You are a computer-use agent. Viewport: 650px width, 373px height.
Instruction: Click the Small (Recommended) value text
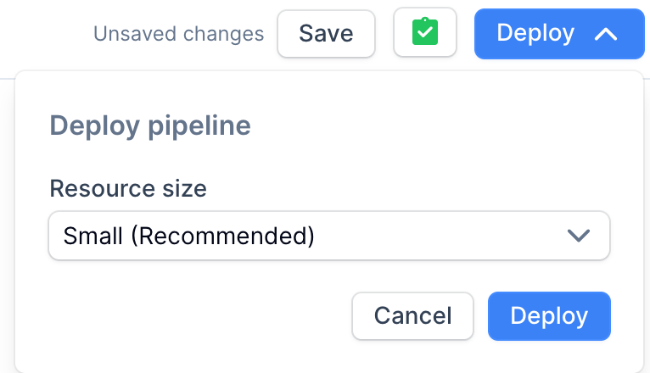(189, 235)
